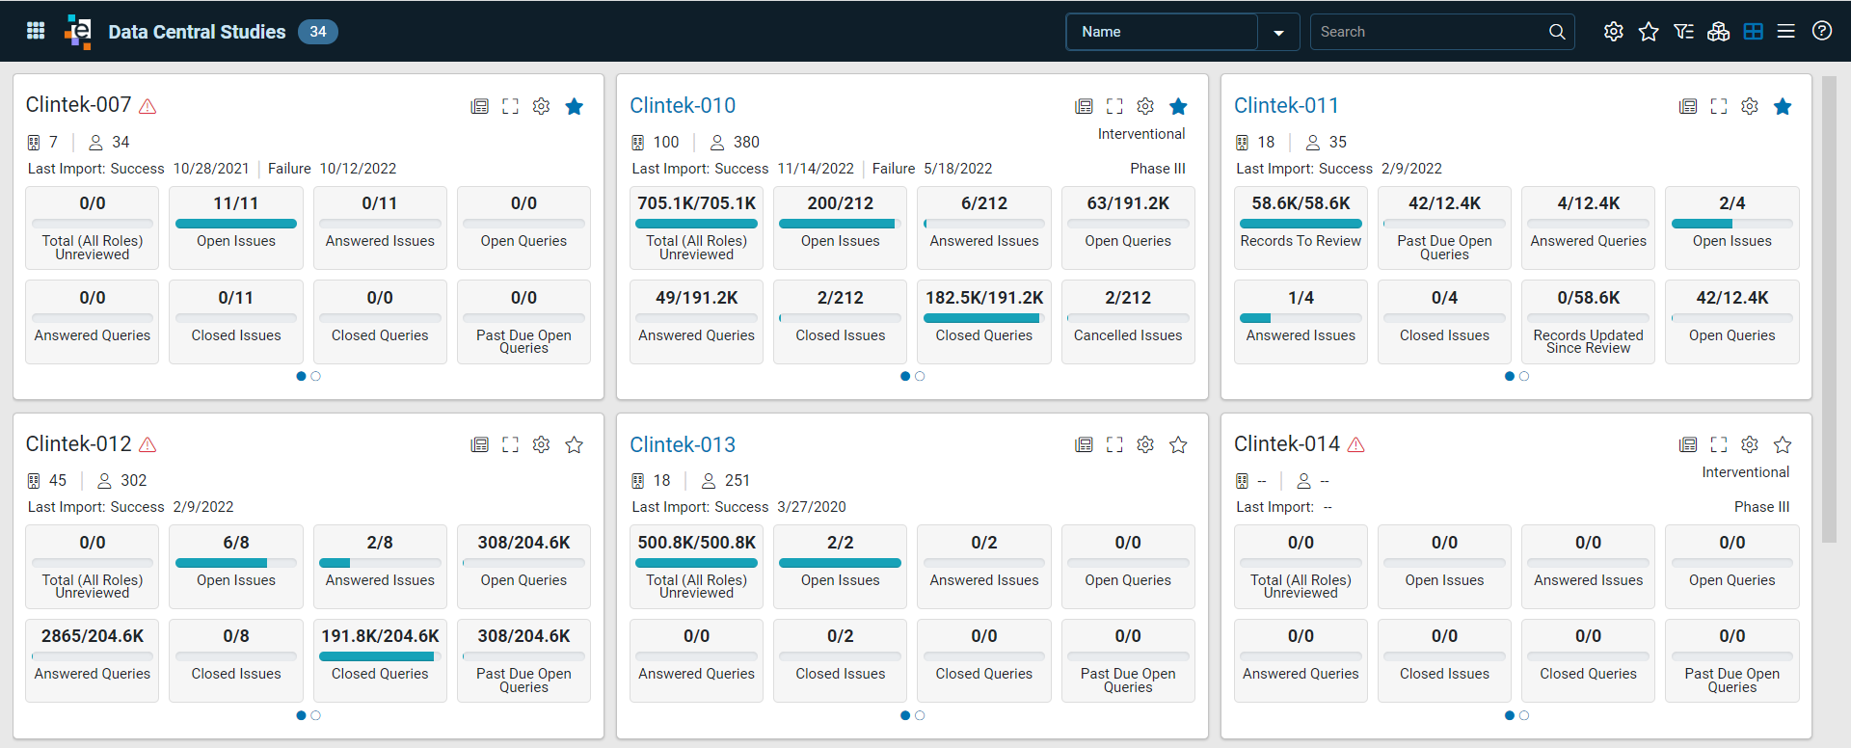Click Clintek-010 Closed Queries progress bar
Viewport: 1851px width, 748px height.
click(x=983, y=318)
